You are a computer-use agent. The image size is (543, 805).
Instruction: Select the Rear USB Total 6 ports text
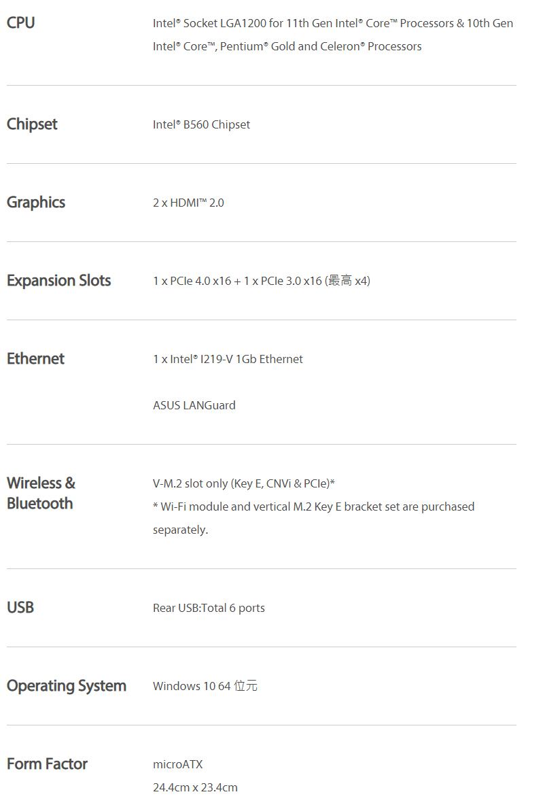(x=209, y=609)
